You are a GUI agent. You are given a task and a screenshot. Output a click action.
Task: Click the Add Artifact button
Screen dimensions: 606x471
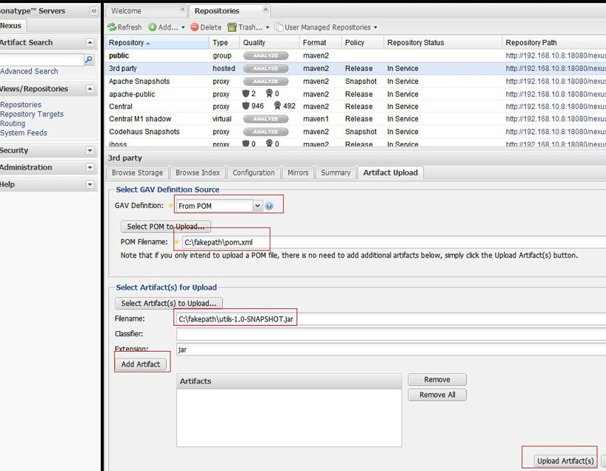pos(141,364)
